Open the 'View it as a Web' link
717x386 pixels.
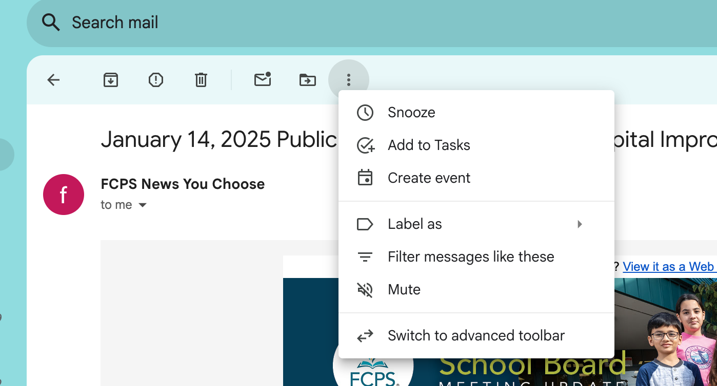pos(669,267)
